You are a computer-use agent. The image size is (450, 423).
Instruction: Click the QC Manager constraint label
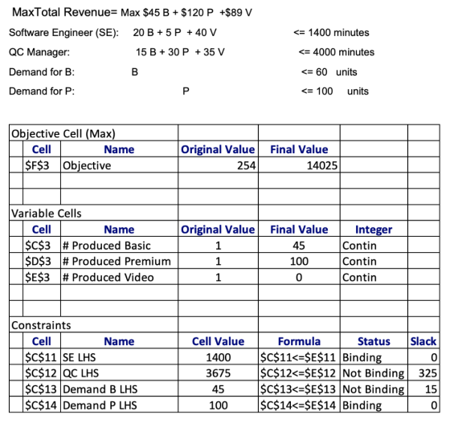pos(39,52)
